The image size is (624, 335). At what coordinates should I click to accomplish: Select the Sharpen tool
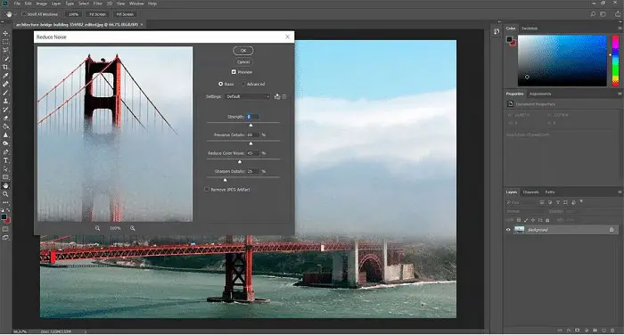[5, 135]
